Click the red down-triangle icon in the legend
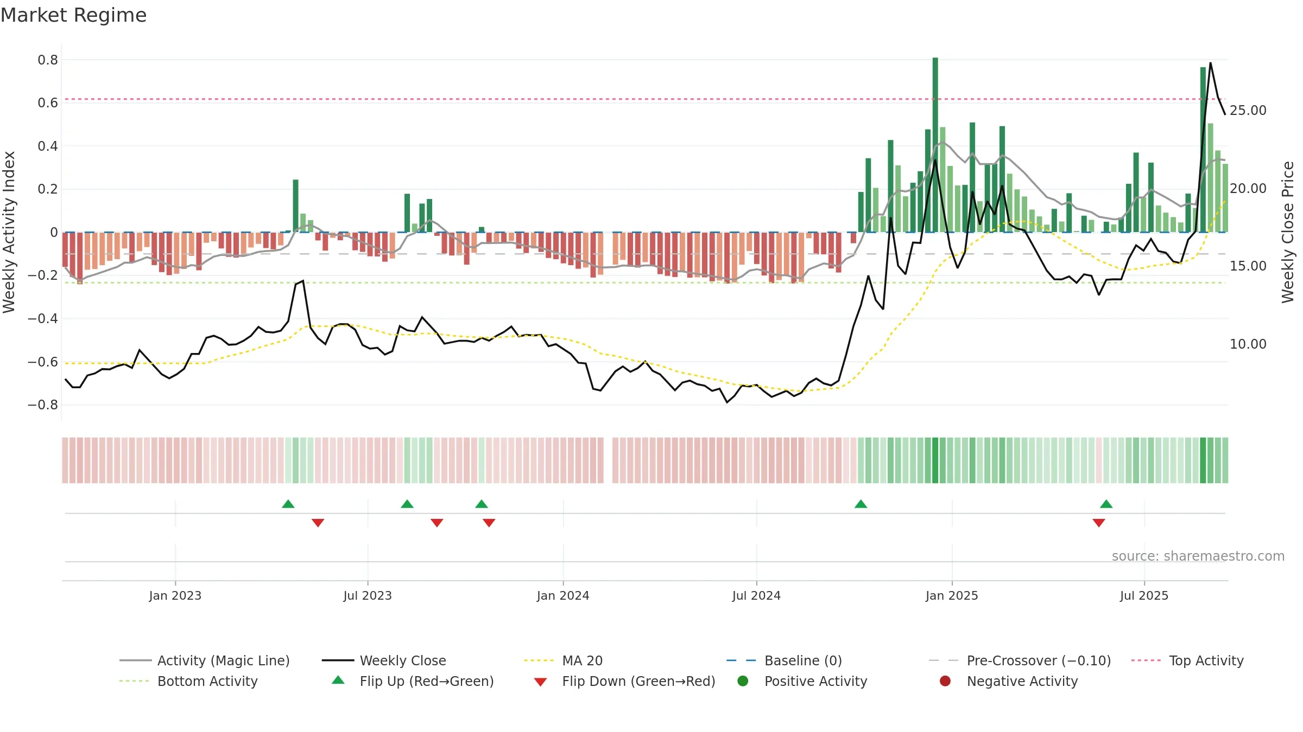Viewport: 1303px width, 732px height. [x=540, y=682]
